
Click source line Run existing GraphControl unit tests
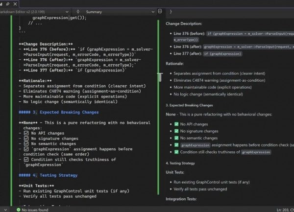click(74, 191)
